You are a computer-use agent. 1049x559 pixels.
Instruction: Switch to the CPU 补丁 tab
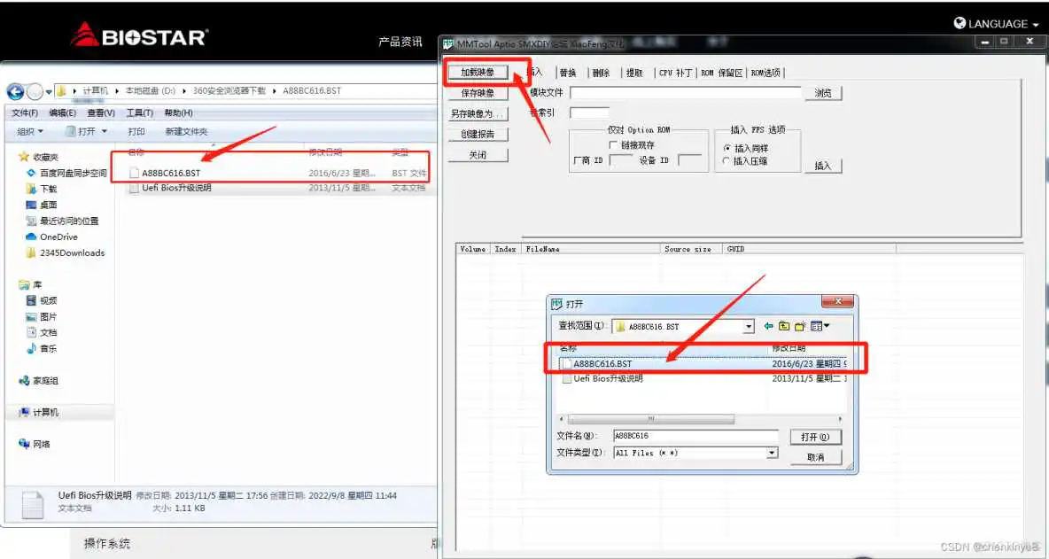tap(675, 73)
